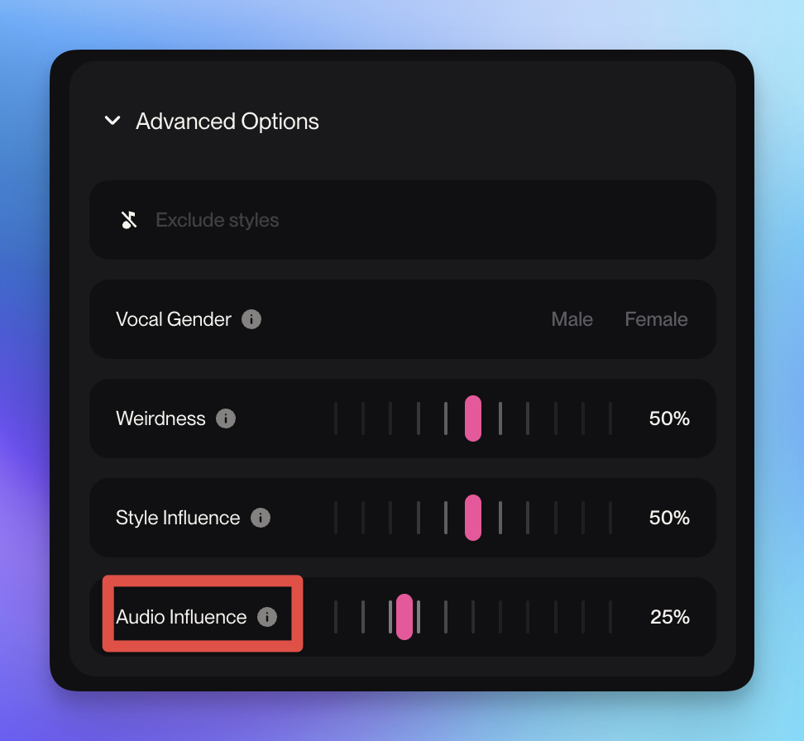Click the Weirdness slider pink handle
The image size is (804, 741).
coord(473,418)
